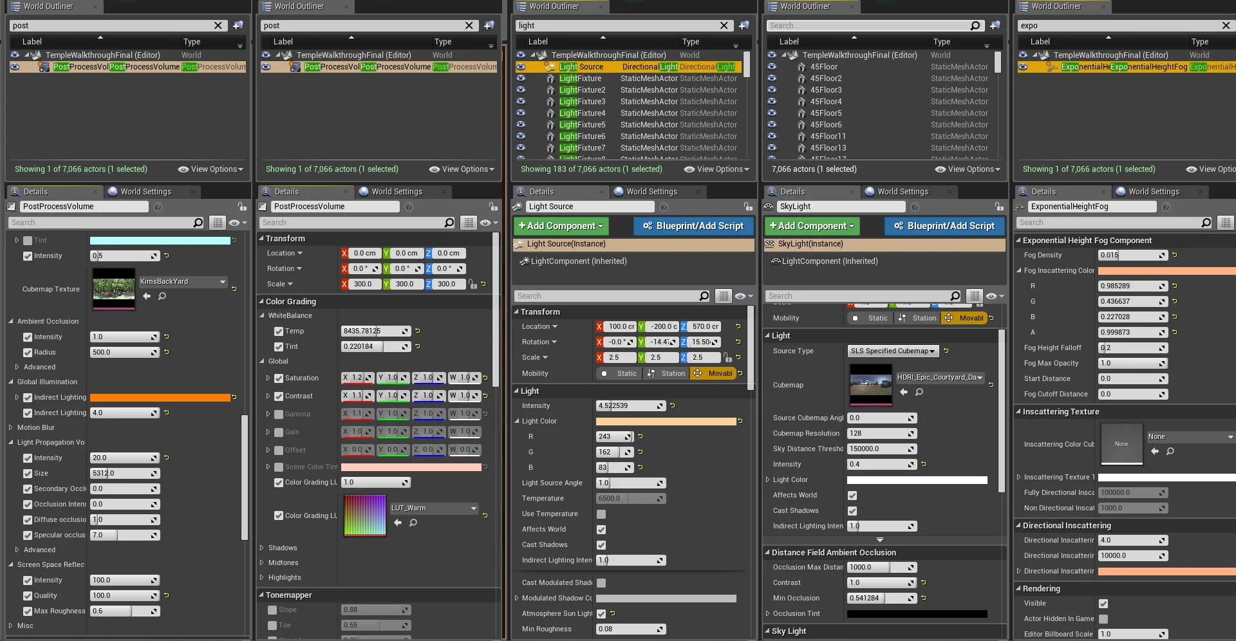1236x641 pixels.
Task: Click the HDRI courtyard cubemap thumbnail
Action: pyautogui.click(x=871, y=385)
